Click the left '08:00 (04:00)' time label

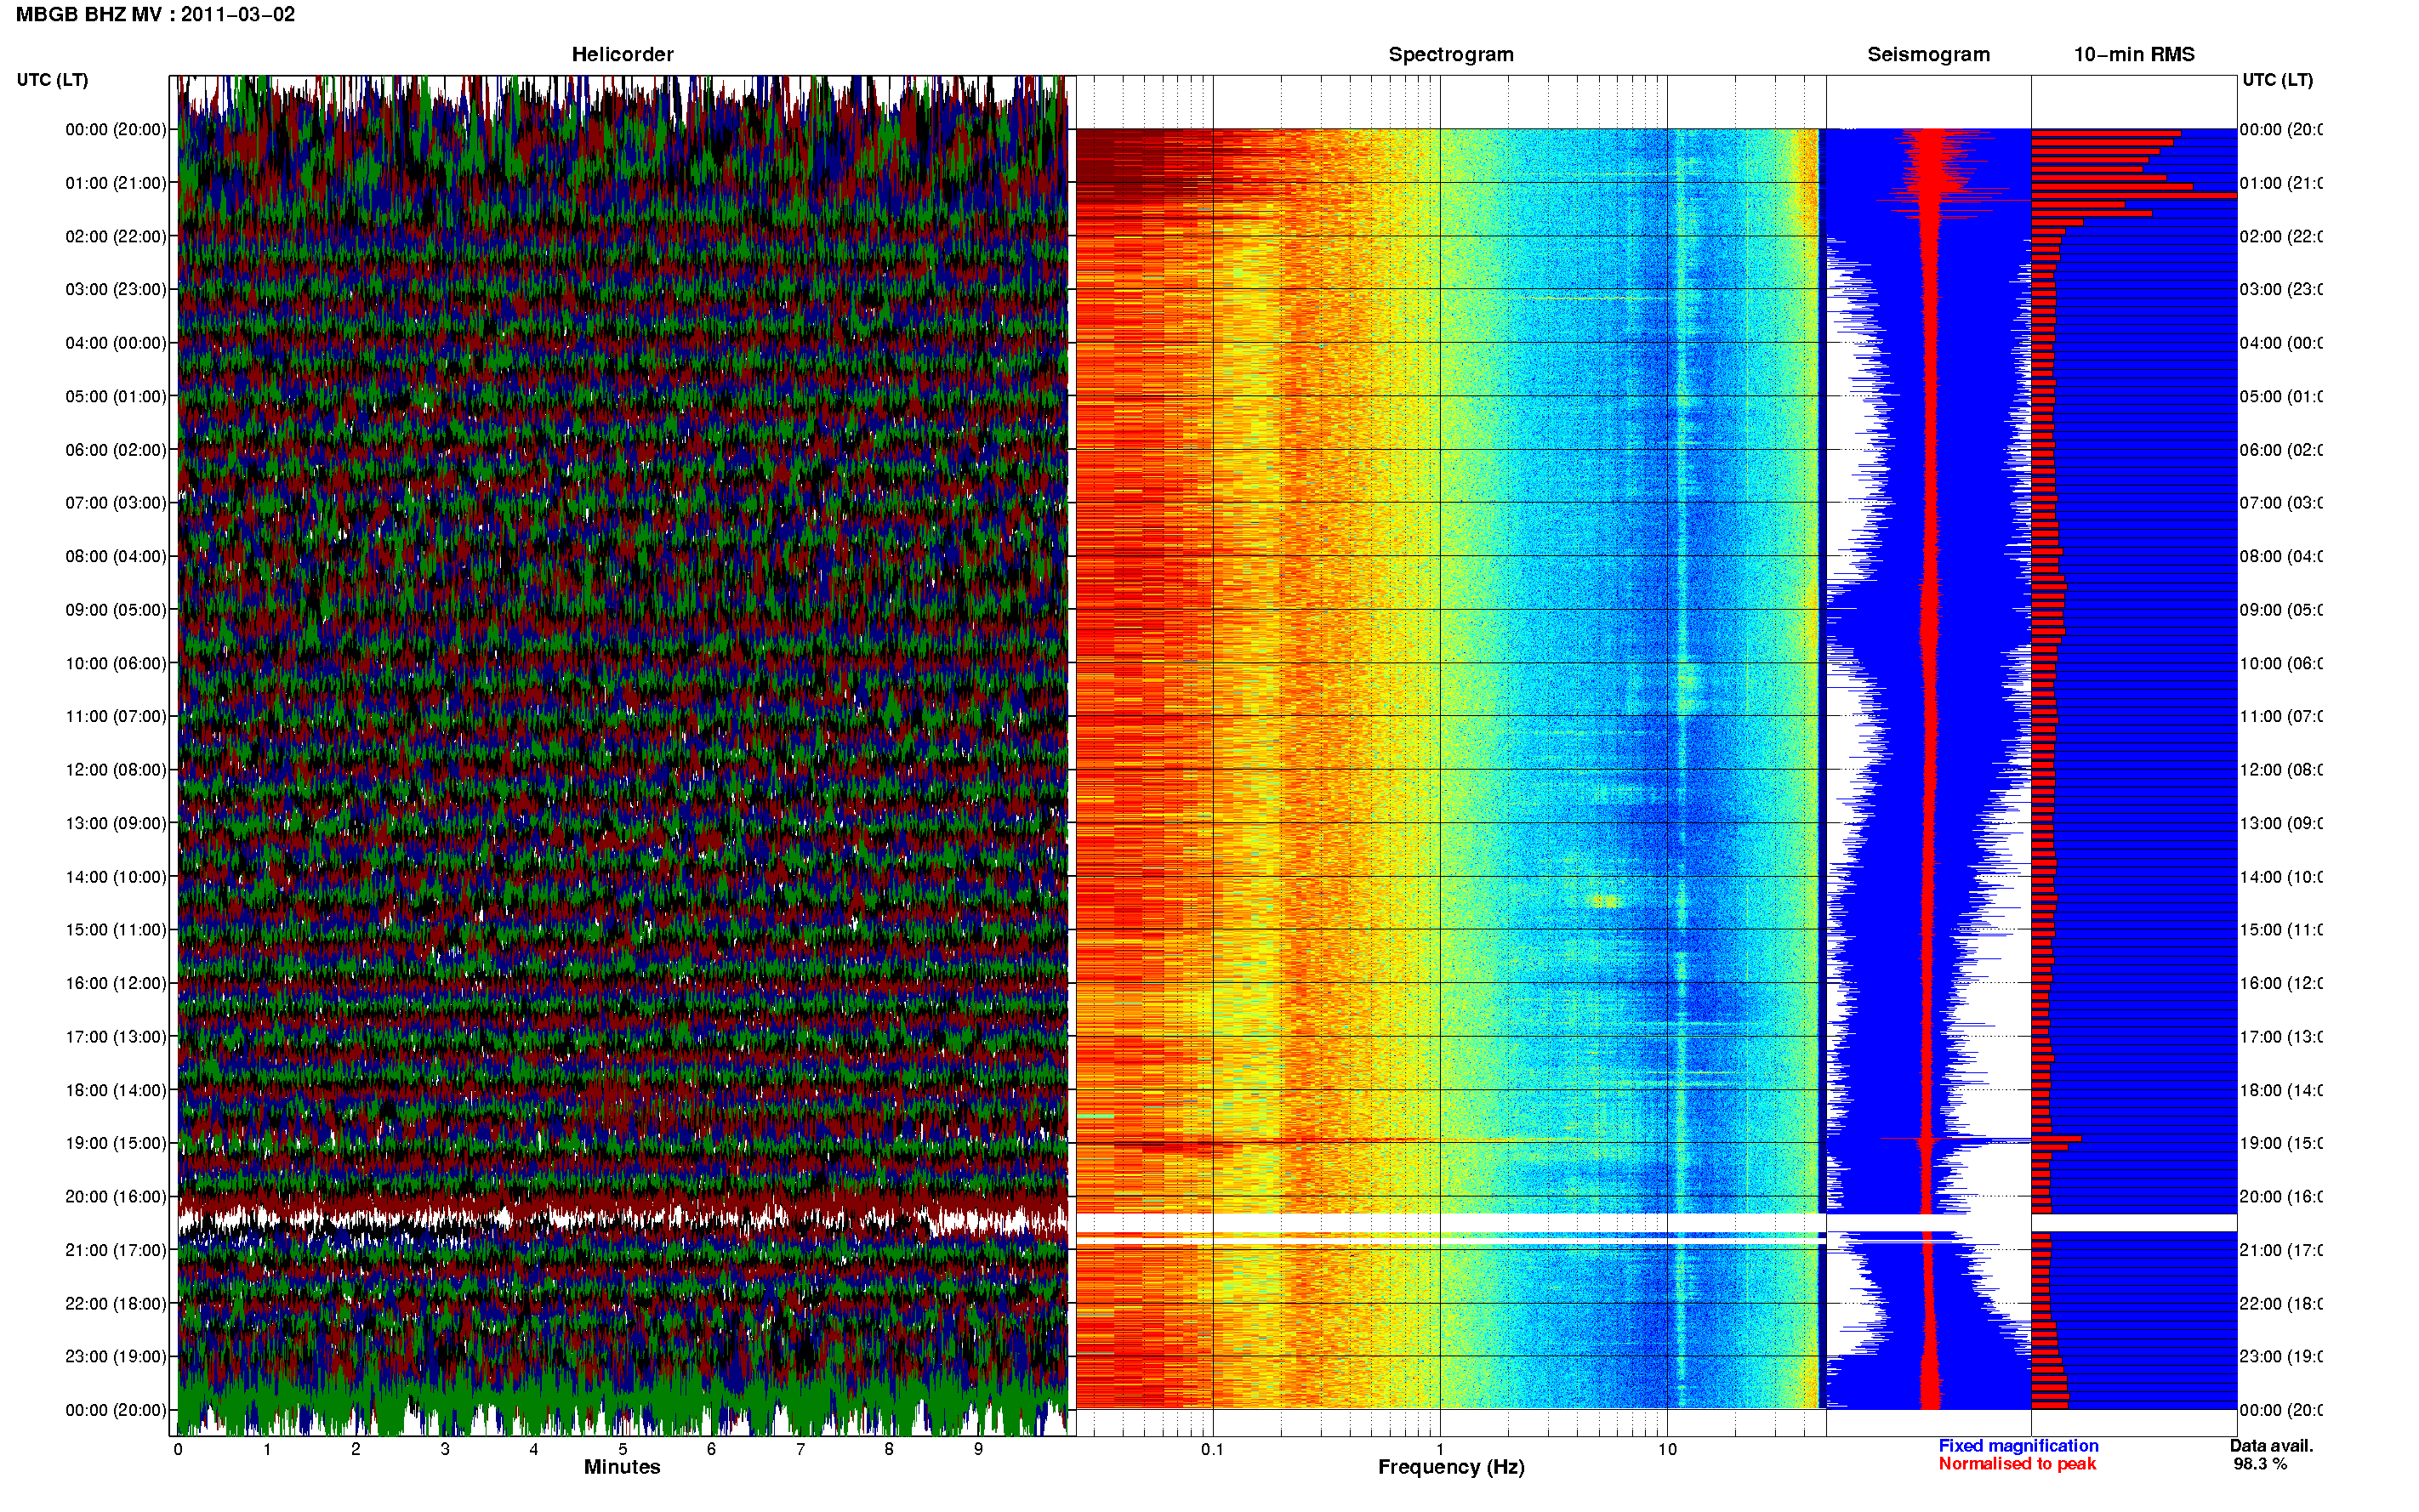coord(116,556)
